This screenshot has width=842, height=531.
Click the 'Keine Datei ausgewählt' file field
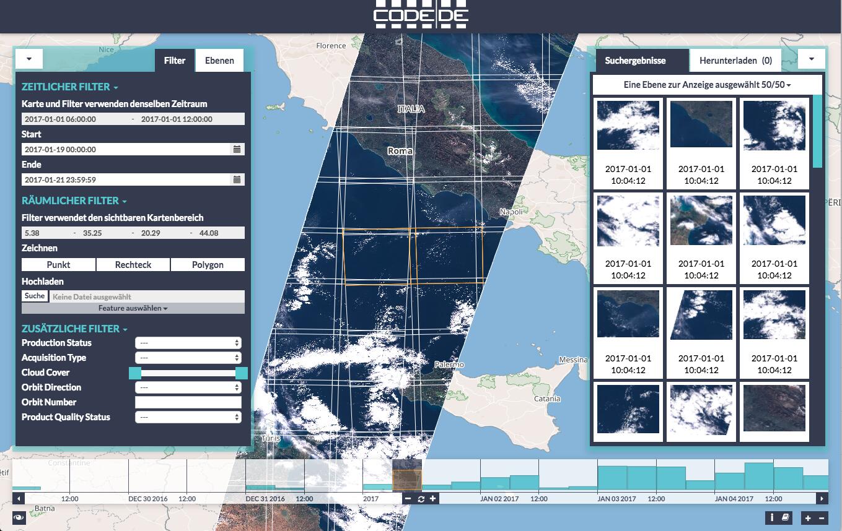pos(146,296)
